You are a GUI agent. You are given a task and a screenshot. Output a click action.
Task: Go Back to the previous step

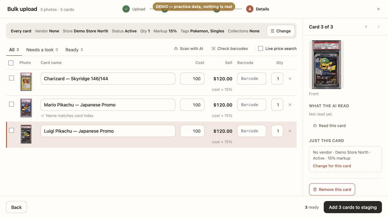16,207
